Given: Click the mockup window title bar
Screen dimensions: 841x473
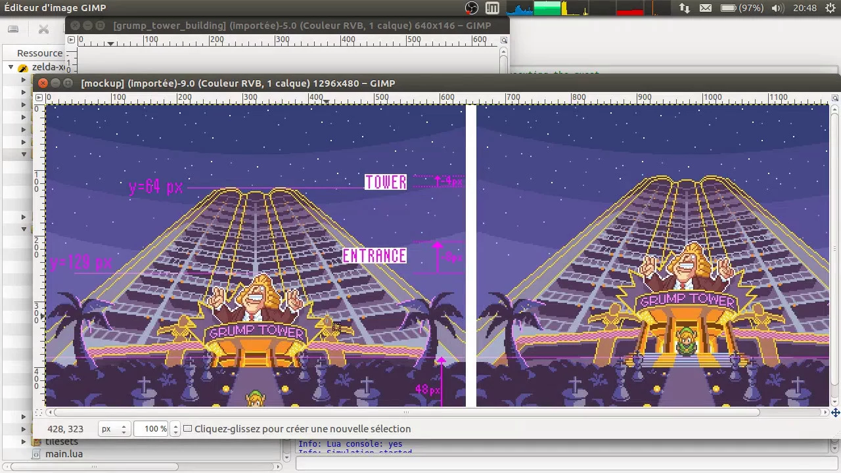Looking at the screenshot, I should (437, 83).
